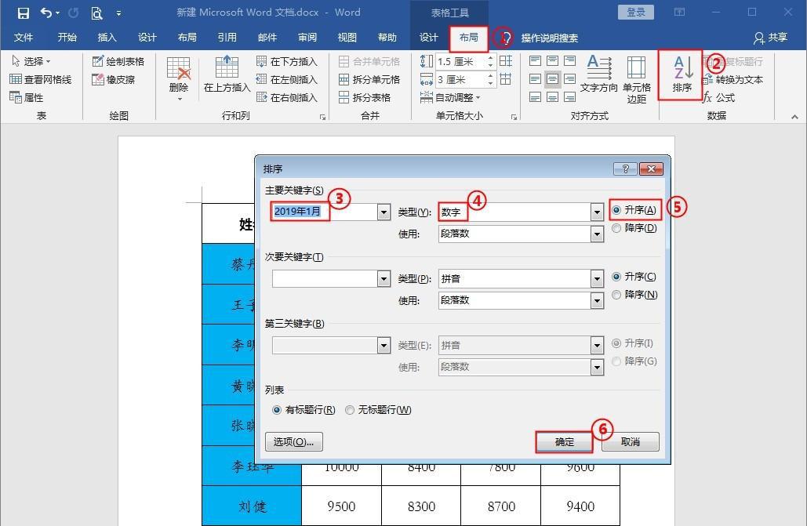Undo the last action in quick access toolbar
Screen dimensions: 807x526
(46, 13)
